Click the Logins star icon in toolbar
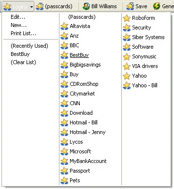The width and height of the screenshot is (174, 189). [7, 7]
